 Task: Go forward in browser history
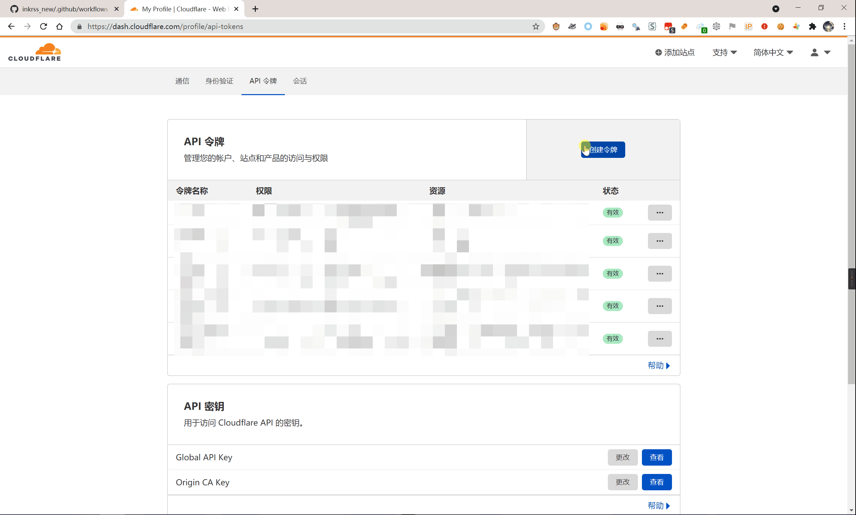click(x=27, y=26)
